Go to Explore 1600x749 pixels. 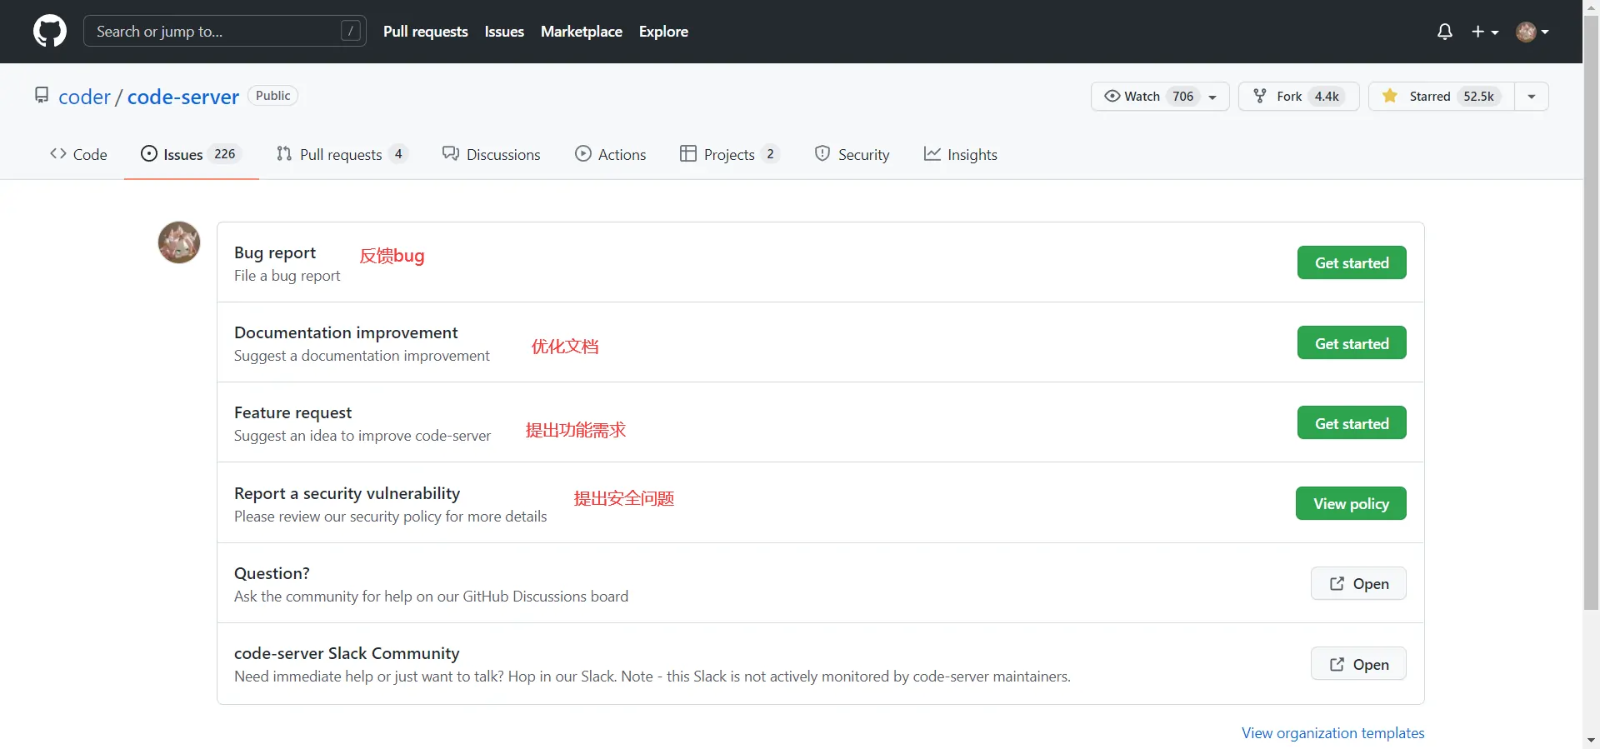pyautogui.click(x=663, y=32)
